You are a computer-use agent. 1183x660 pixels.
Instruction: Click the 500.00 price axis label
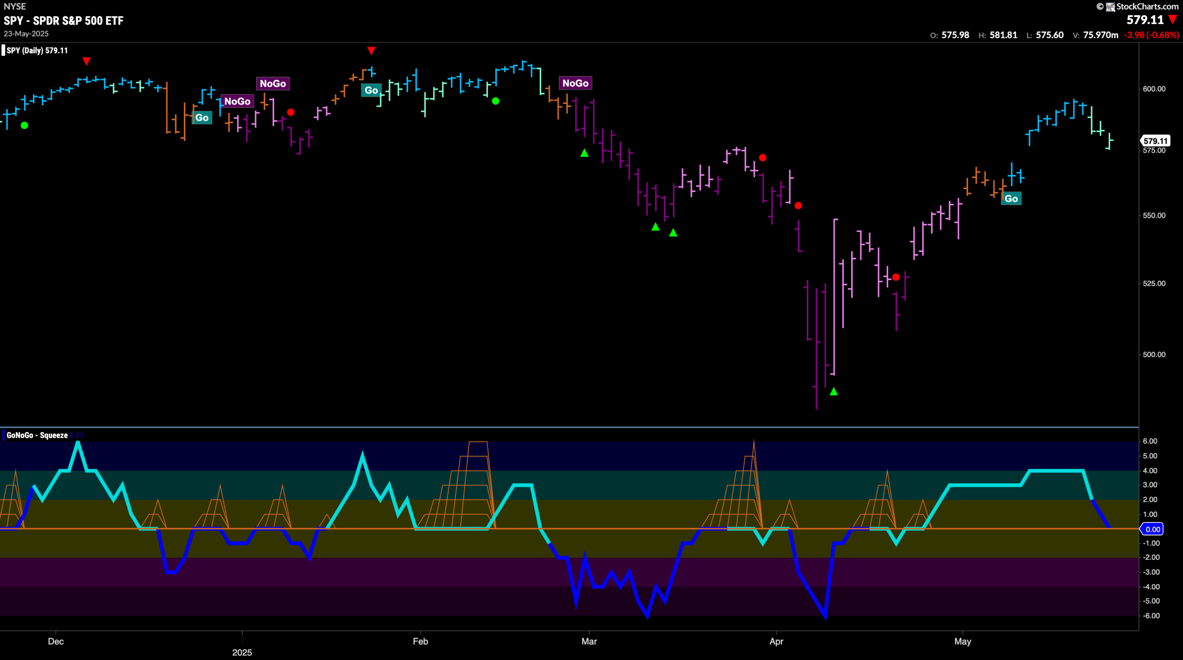(1154, 354)
